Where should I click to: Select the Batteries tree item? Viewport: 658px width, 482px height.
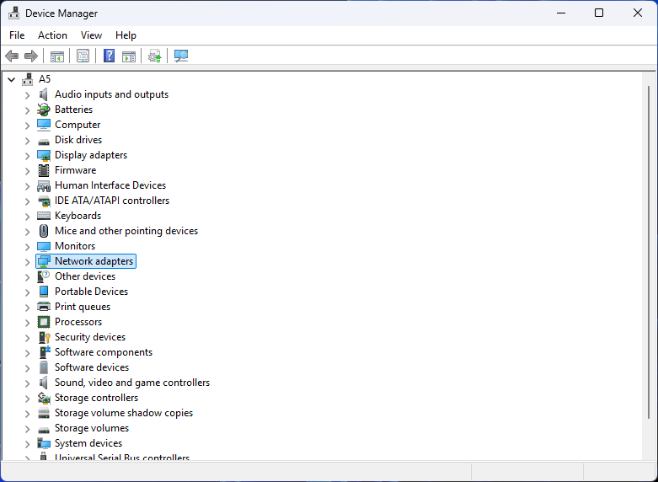[73, 110]
